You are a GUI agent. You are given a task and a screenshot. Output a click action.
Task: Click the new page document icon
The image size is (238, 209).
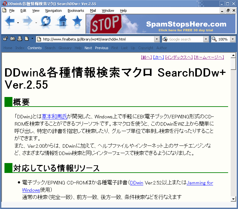point(26,39)
